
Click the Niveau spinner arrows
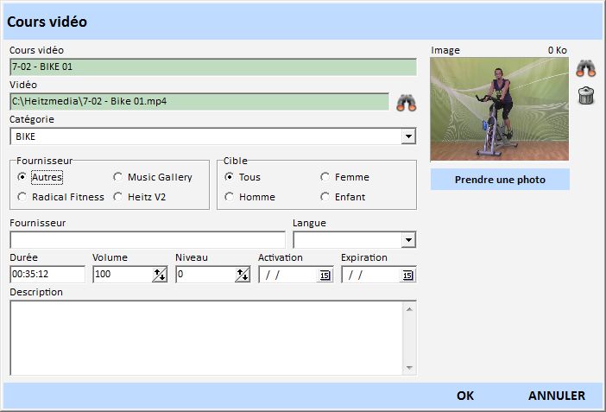click(x=242, y=275)
